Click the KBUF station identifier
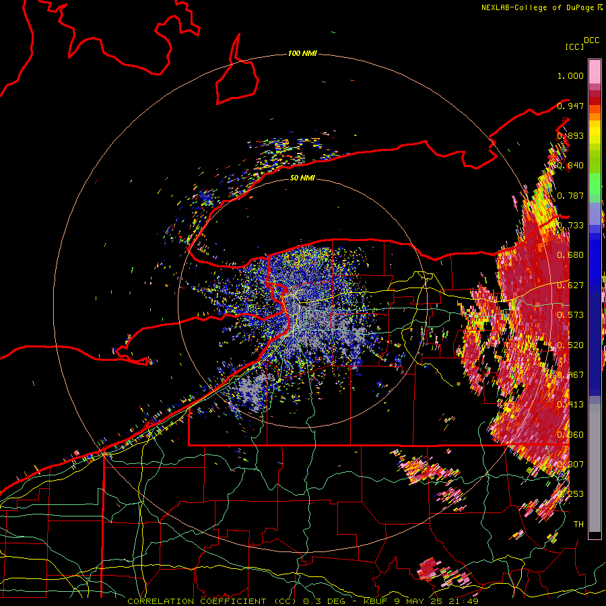 (x=377, y=601)
